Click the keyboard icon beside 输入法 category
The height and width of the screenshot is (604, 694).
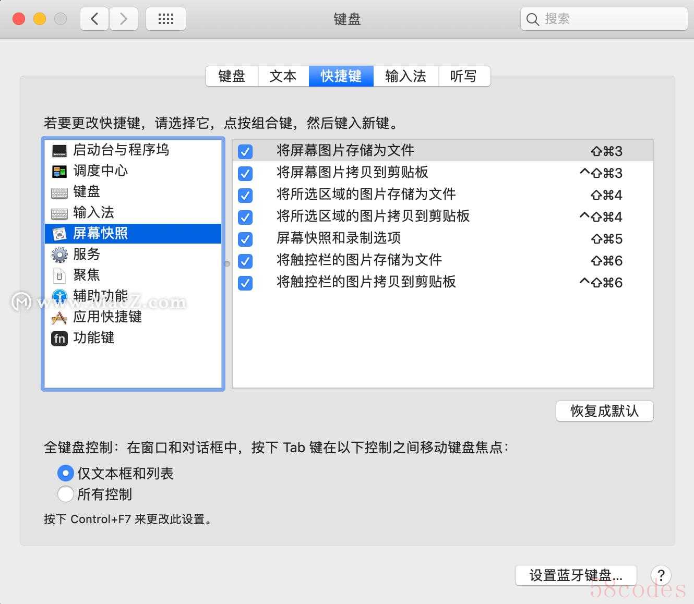pyautogui.click(x=59, y=214)
